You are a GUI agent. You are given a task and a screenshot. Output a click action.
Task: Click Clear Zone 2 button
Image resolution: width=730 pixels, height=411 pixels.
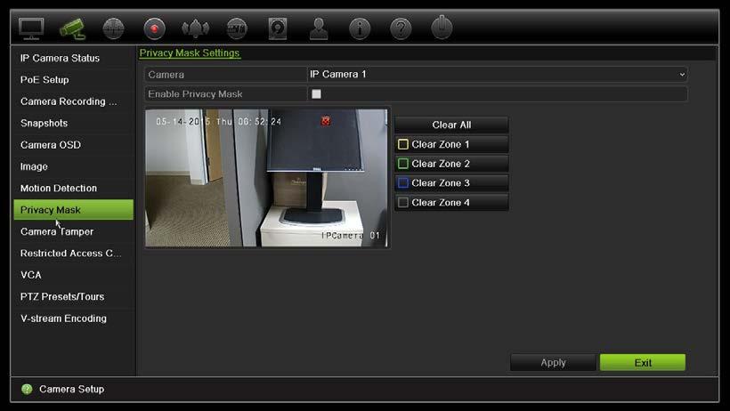pyautogui.click(x=451, y=164)
